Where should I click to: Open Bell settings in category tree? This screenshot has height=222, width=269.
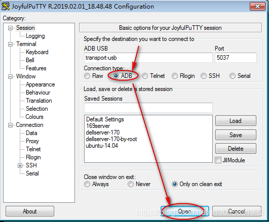[x=30, y=60]
